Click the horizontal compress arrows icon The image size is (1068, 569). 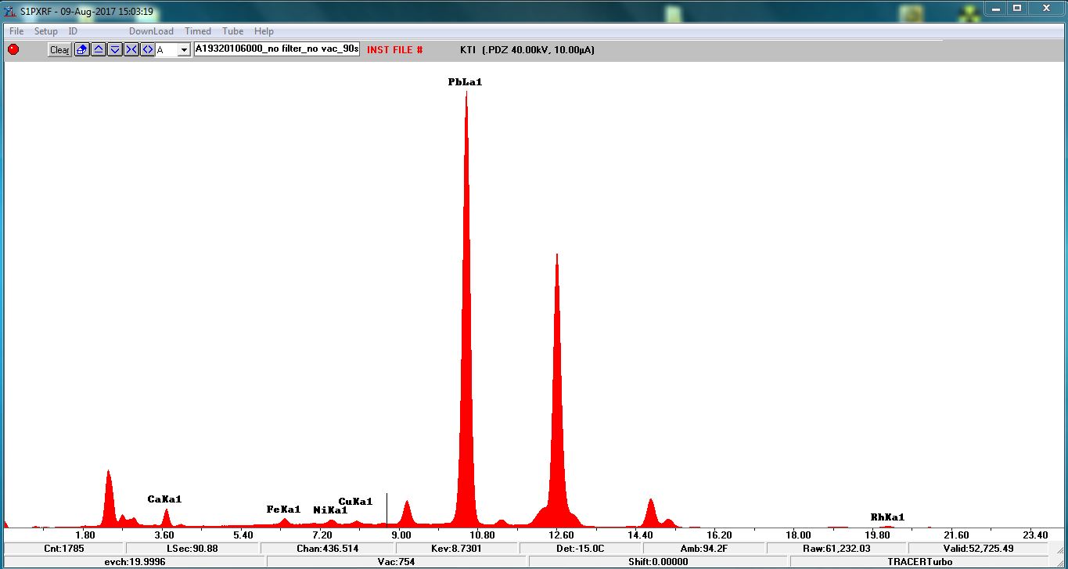tap(131, 49)
